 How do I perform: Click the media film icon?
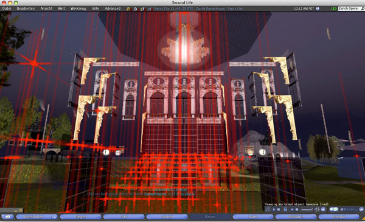pyautogui.click(x=285, y=209)
